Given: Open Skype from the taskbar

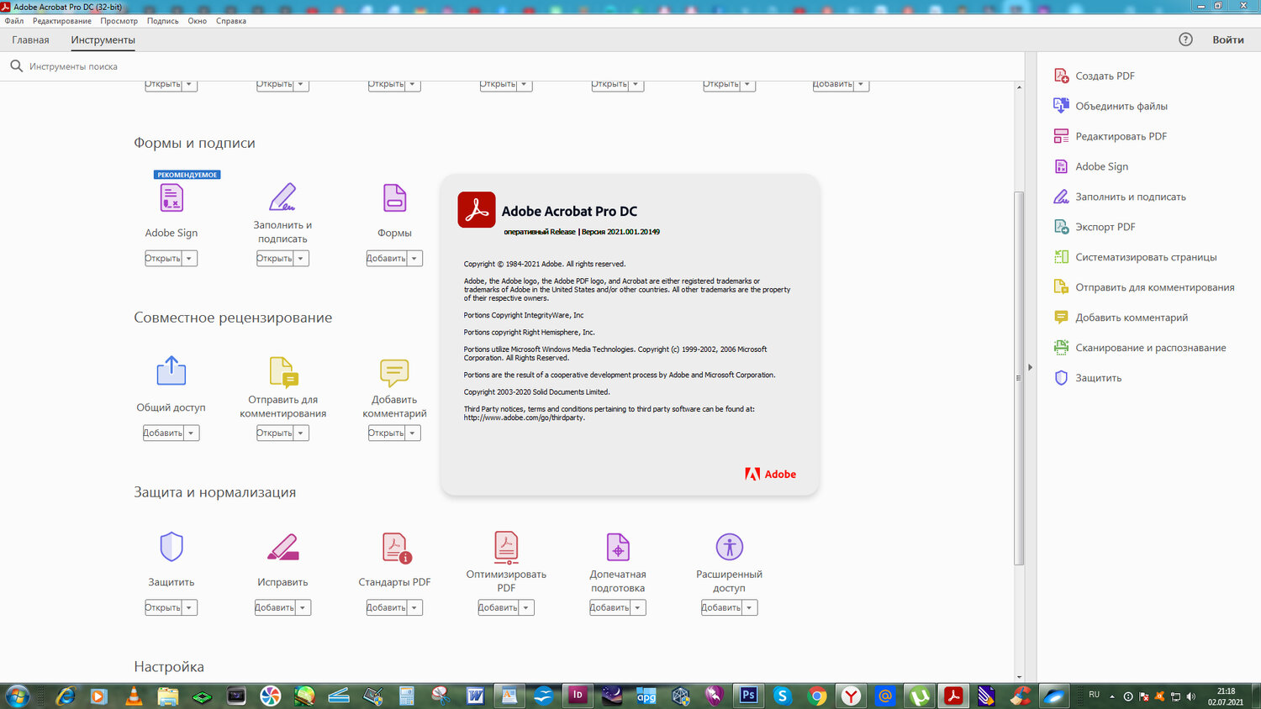Looking at the screenshot, I should pyautogui.click(x=783, y=696).
